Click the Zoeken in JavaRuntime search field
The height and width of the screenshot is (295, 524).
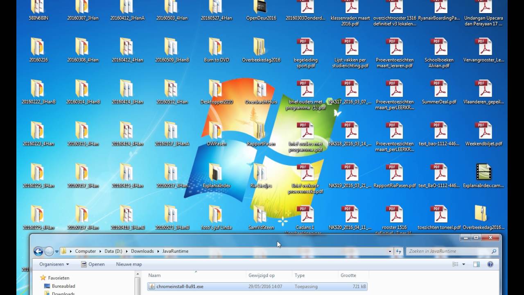452,251
